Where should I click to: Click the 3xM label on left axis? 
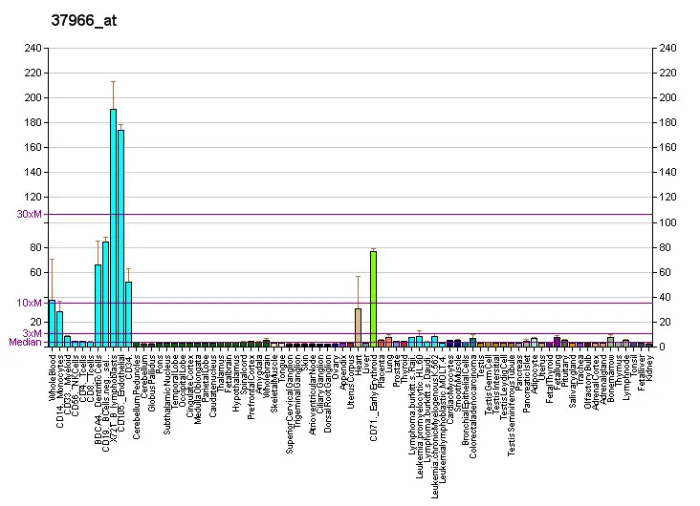(x=33, y=333)
